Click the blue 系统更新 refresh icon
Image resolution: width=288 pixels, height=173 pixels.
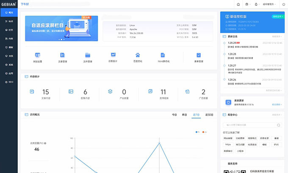coord(228,102)
